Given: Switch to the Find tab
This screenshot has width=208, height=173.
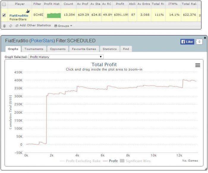Looking at the screenshot, I should 126,49.
